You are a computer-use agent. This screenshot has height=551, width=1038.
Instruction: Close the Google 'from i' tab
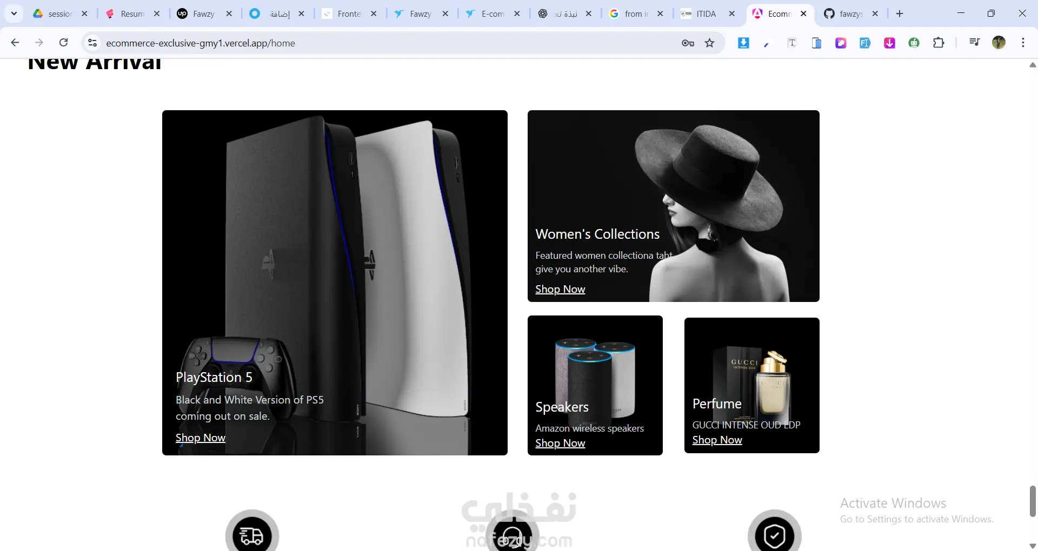pyautogui.click(x=660, y=14)
